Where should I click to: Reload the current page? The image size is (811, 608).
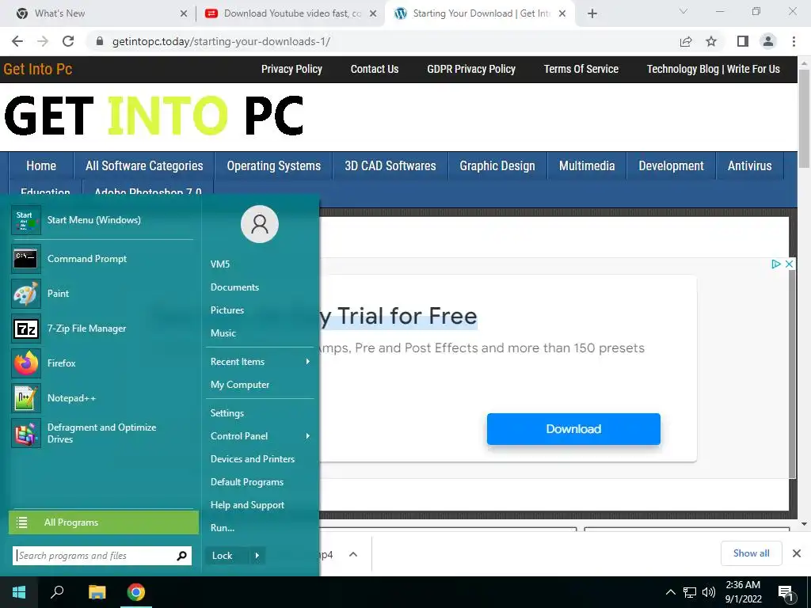point(68,41)
